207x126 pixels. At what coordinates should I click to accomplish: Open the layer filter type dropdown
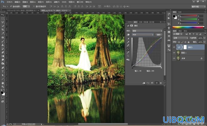click(x=178, y=34)
